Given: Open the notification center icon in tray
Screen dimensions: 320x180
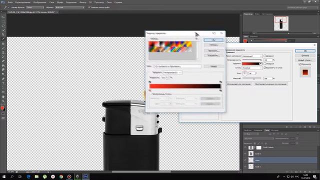Looking at the screenshot, I should coord(314,176).
